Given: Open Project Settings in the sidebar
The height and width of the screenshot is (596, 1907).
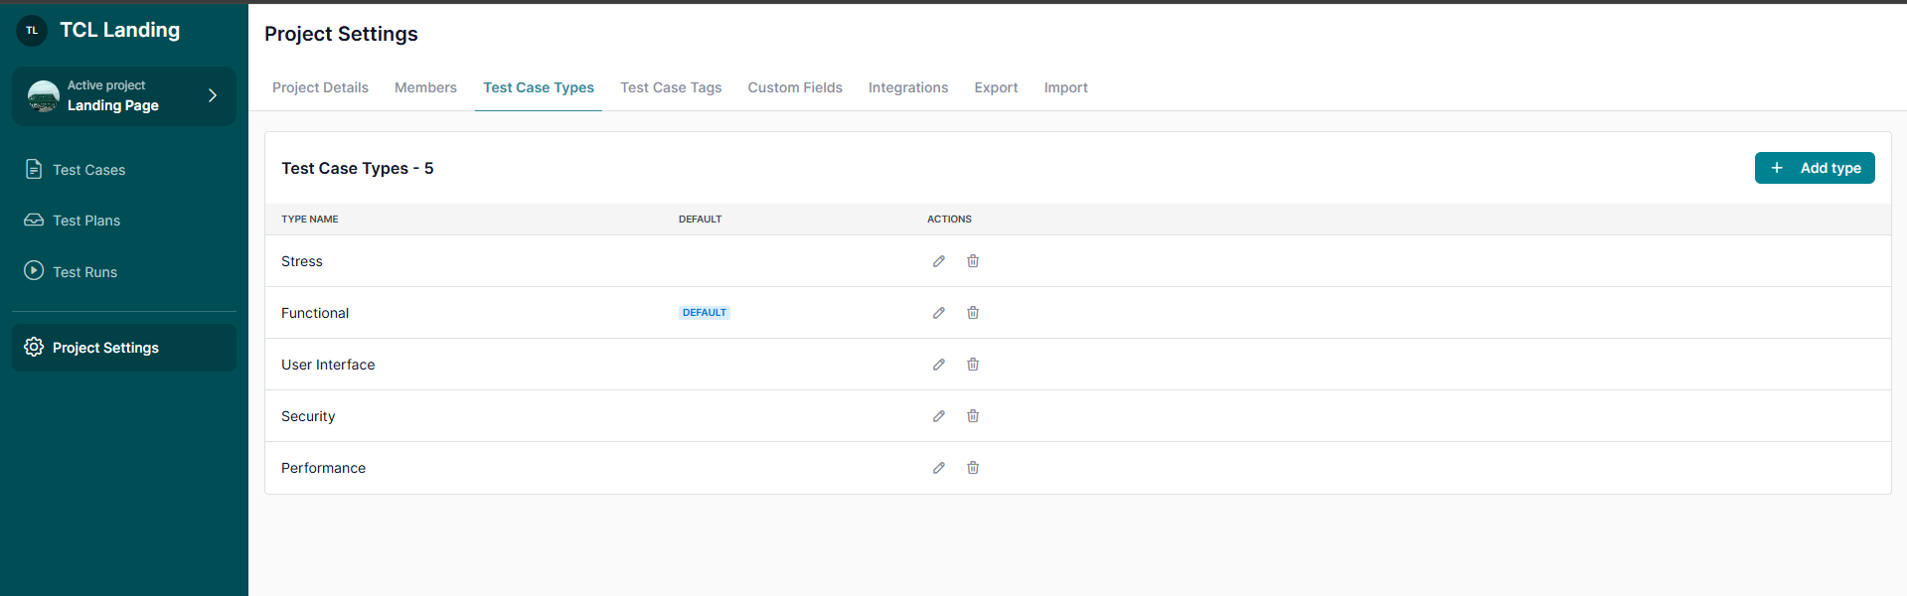Looking at the screenshot, I should (124, 348).
